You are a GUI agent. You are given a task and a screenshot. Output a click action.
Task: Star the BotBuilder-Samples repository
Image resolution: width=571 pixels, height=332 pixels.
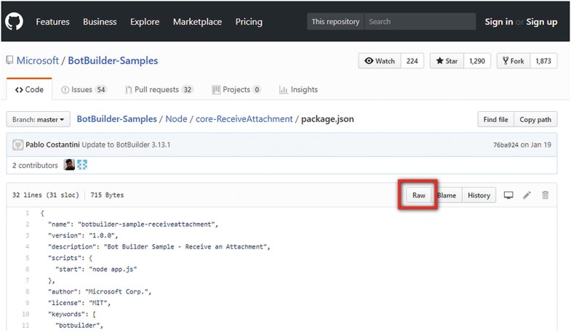click(x=447, y=61)
